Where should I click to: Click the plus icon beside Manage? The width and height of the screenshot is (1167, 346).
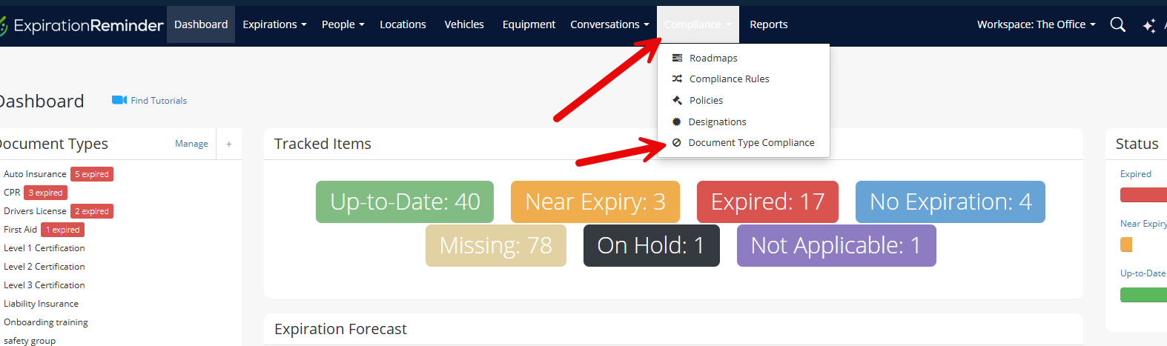(x=229, y=144)
